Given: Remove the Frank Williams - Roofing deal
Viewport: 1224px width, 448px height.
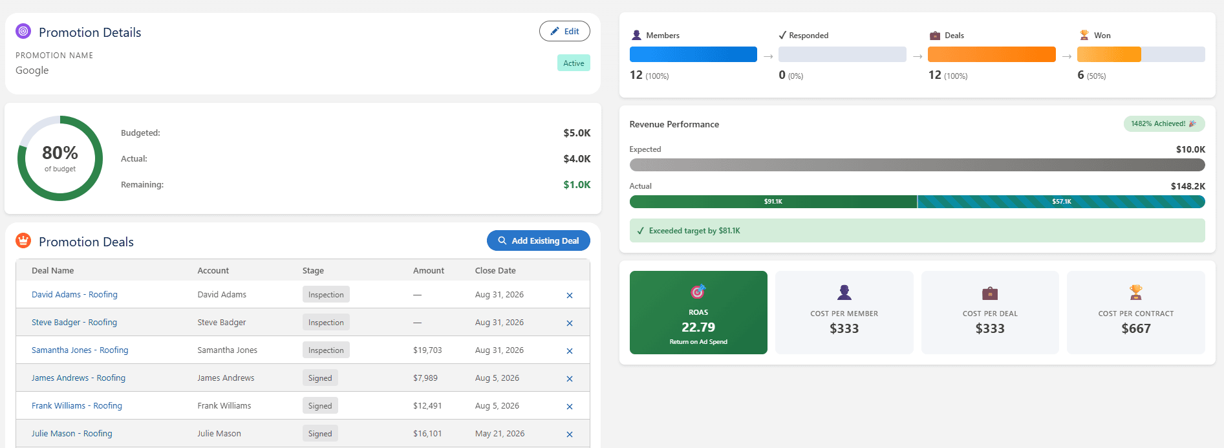Looking at the screenshot, I should click(570, 407).
